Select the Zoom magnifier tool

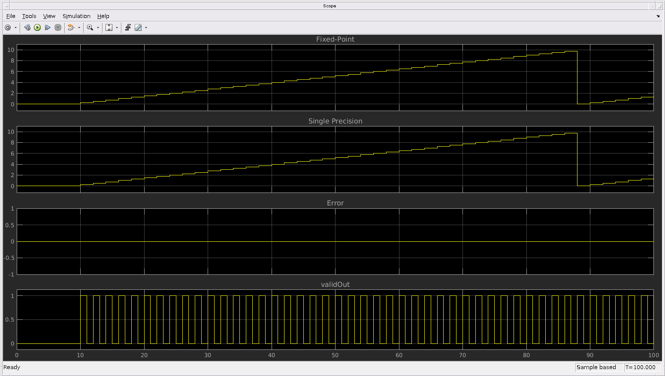tap(90, 27)
